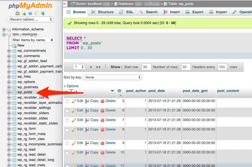
Task: Open the Sort by key dropdown
Action: click(113, 77)
